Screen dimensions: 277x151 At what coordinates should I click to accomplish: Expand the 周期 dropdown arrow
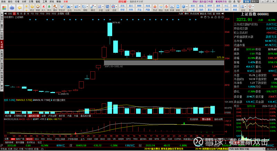88,7
